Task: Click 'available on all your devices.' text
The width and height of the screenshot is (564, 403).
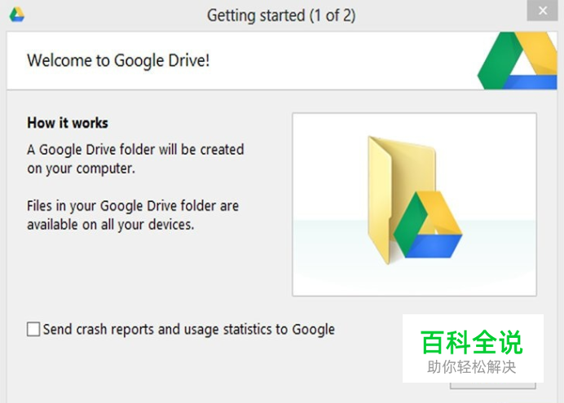Action: (110, 225)
